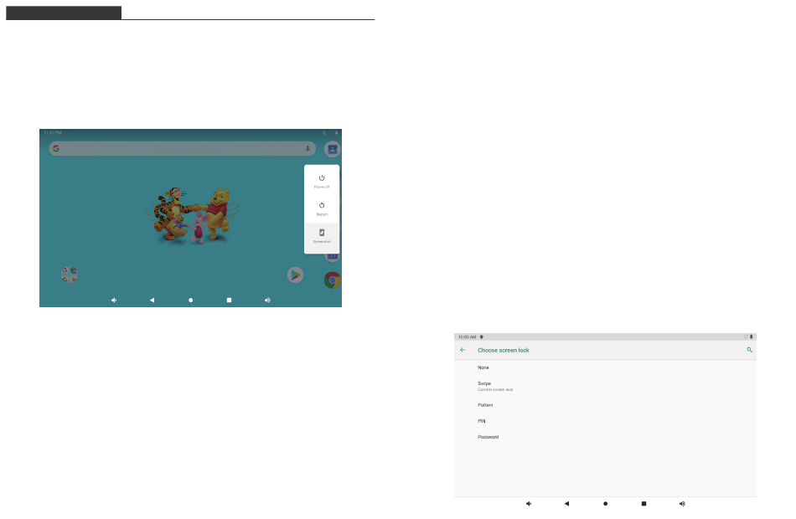This screenshot has width=796, height=519.
Task: Select None screen lock option
Action: 605,367
